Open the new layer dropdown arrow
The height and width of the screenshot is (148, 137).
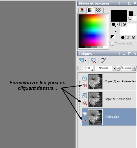[86, 60]
